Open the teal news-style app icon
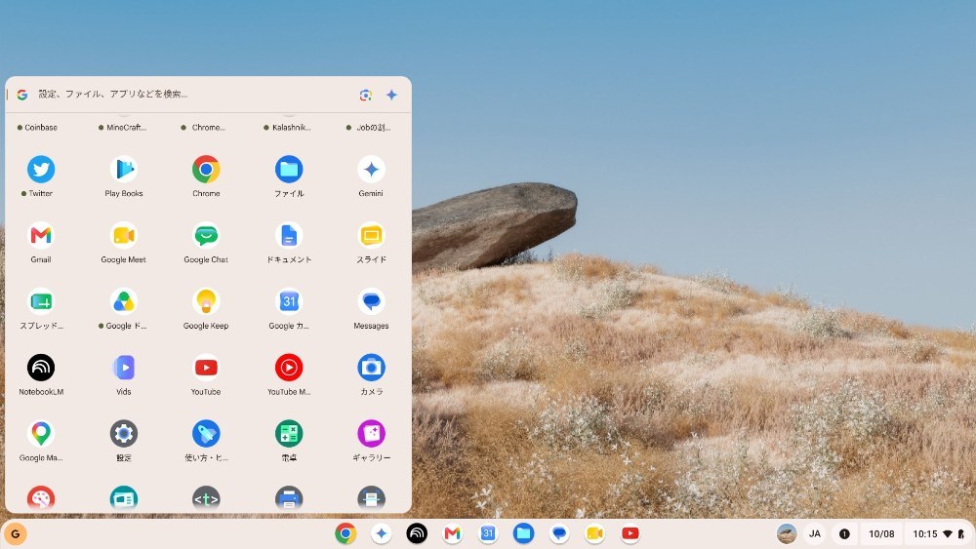Image resolution: width=976 pixels, height=549 pixels. pyautogui.click(x=124, y=498)
